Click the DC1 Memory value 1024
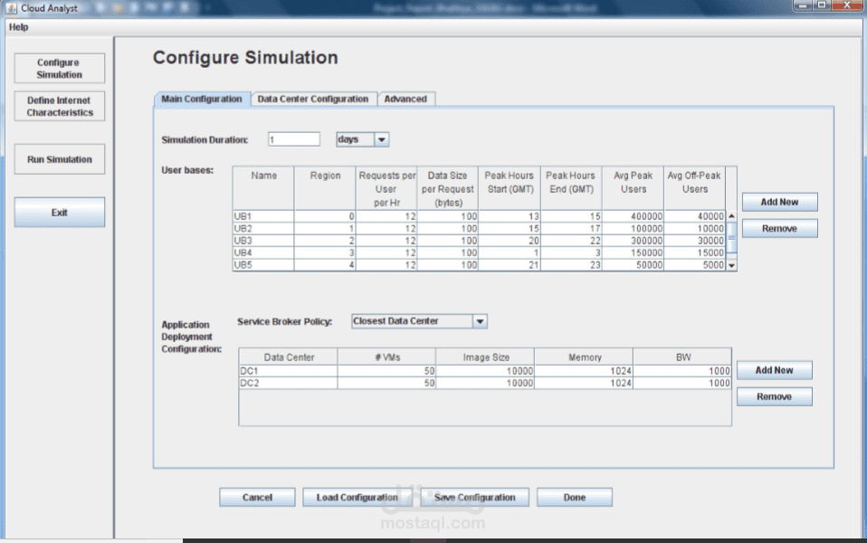 [x=584, y=371]
